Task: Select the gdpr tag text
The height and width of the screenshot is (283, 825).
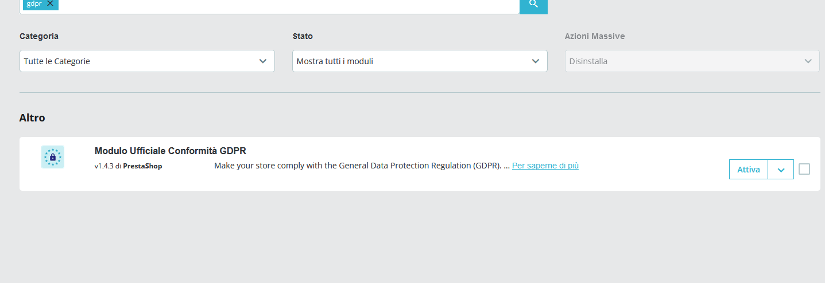Action: [x=34, y=3]
